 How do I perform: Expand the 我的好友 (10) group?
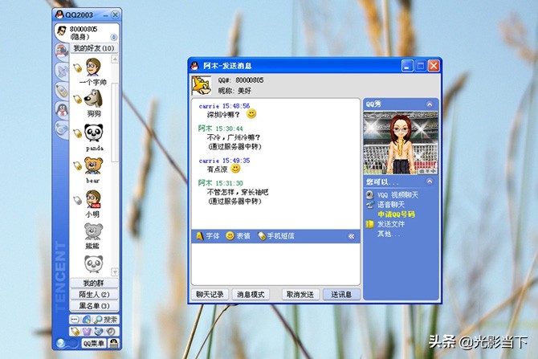tap(94, 48)
